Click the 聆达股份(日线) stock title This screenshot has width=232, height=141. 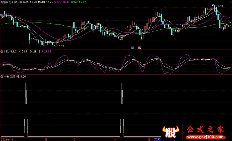tap(10, 2)
